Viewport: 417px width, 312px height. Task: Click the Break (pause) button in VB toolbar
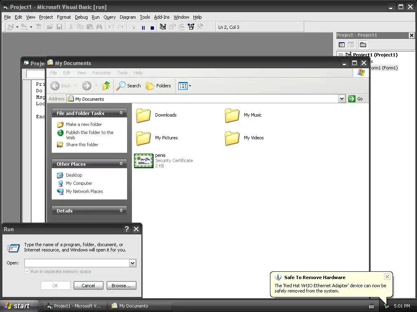click(143, 27)
